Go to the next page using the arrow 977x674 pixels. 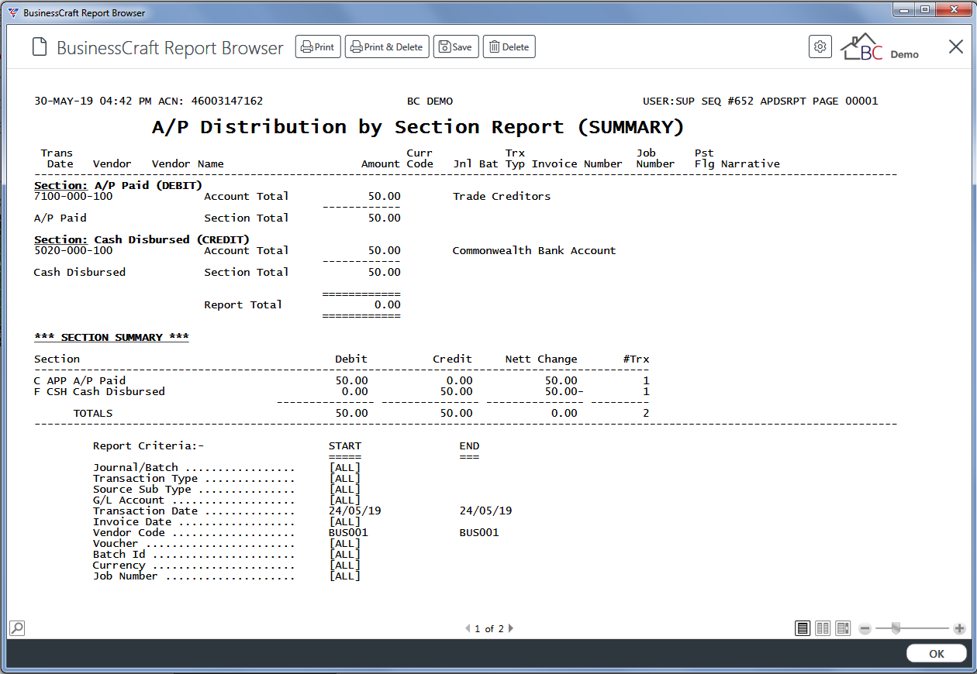pos(511,628)
